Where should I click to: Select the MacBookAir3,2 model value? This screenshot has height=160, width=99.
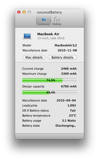click(66, 45)
